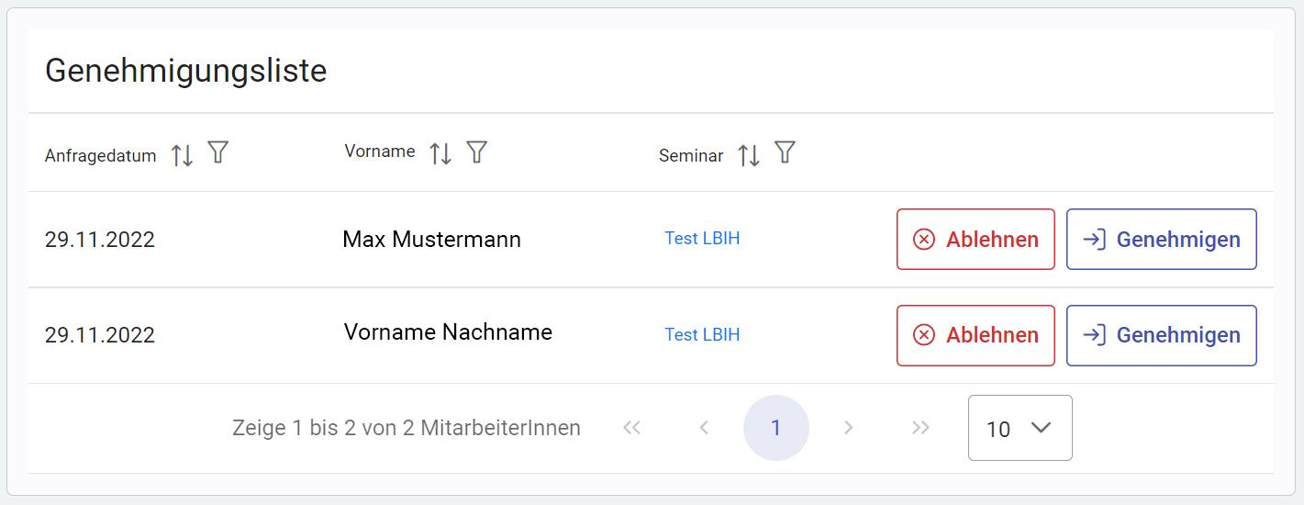Go to next page of results
1304x505 pixels.
[x=849, y=428]
